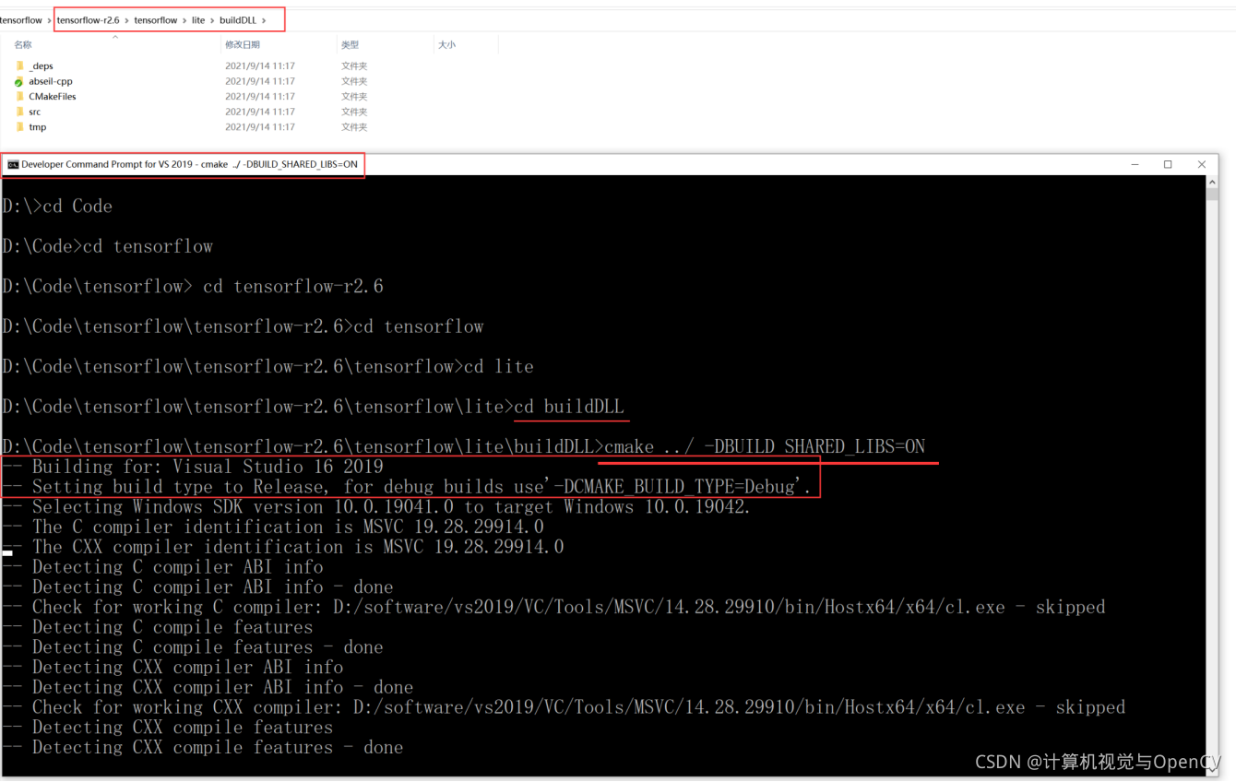
Task: Open the _deps folder icon
Action: pyautogui.click(x=19, y=65)
